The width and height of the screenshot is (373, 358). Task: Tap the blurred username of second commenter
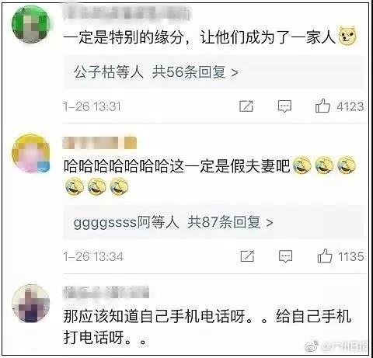(99, 143)
